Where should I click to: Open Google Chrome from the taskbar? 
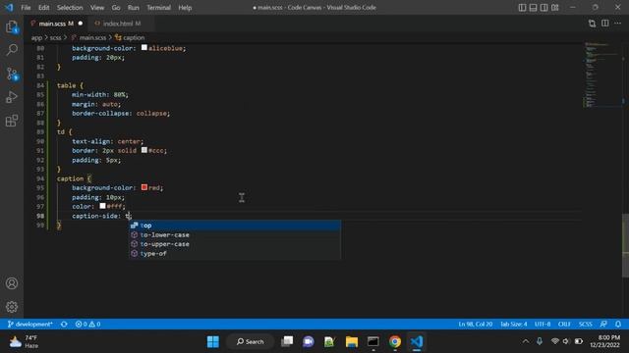tap(395, 341)
